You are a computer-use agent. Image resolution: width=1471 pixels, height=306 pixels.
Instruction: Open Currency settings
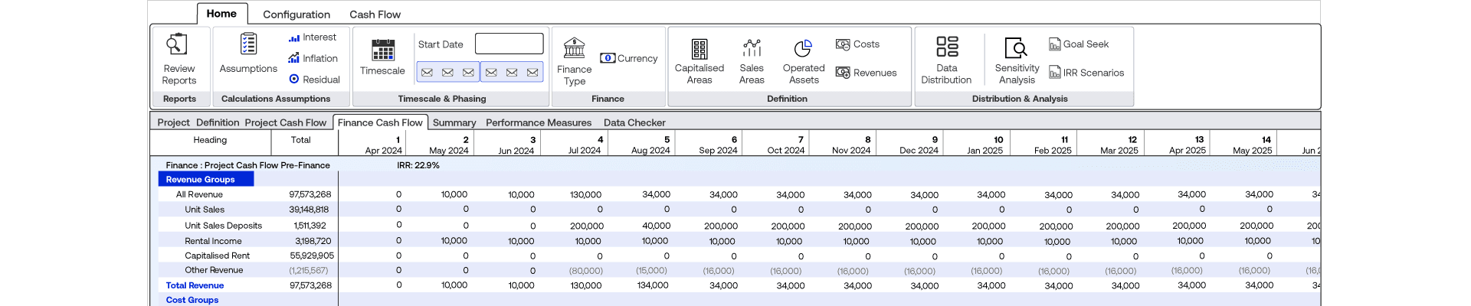tap(629, 58)
